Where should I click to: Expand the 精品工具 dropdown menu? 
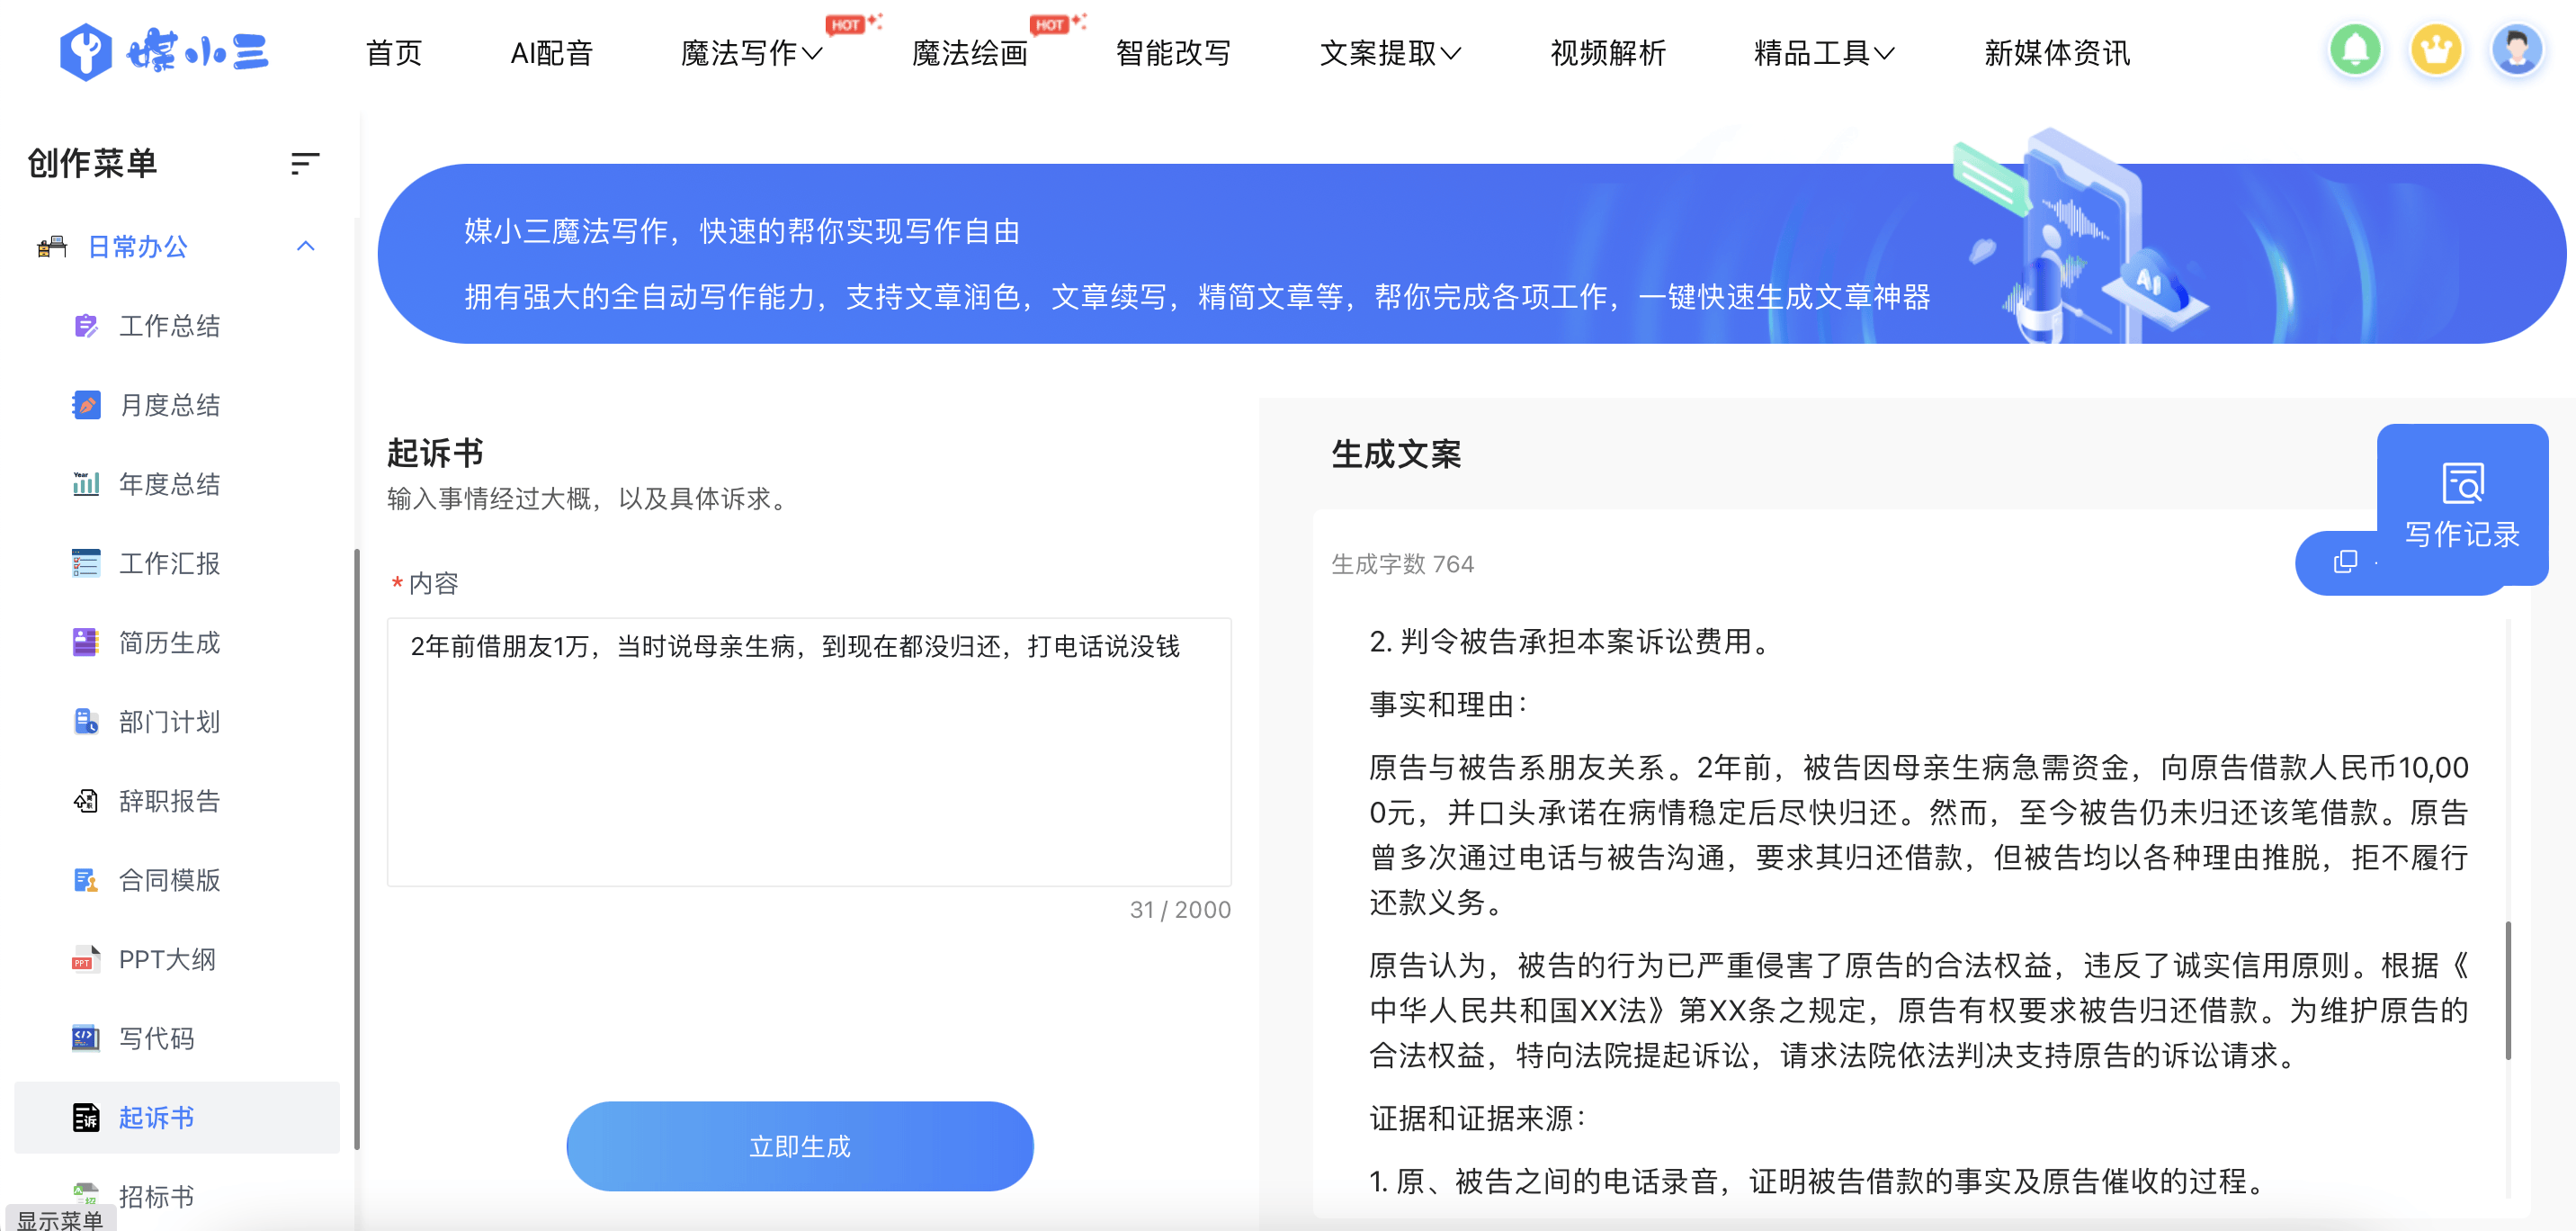(1823, 53)
